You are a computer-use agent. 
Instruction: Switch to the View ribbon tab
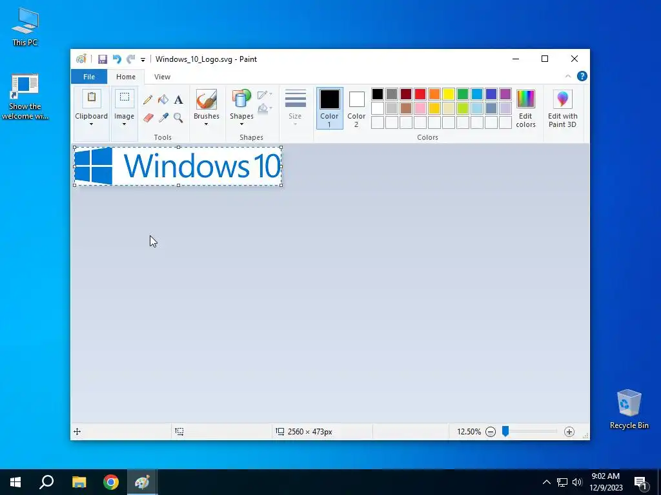[x=162, y=77]
